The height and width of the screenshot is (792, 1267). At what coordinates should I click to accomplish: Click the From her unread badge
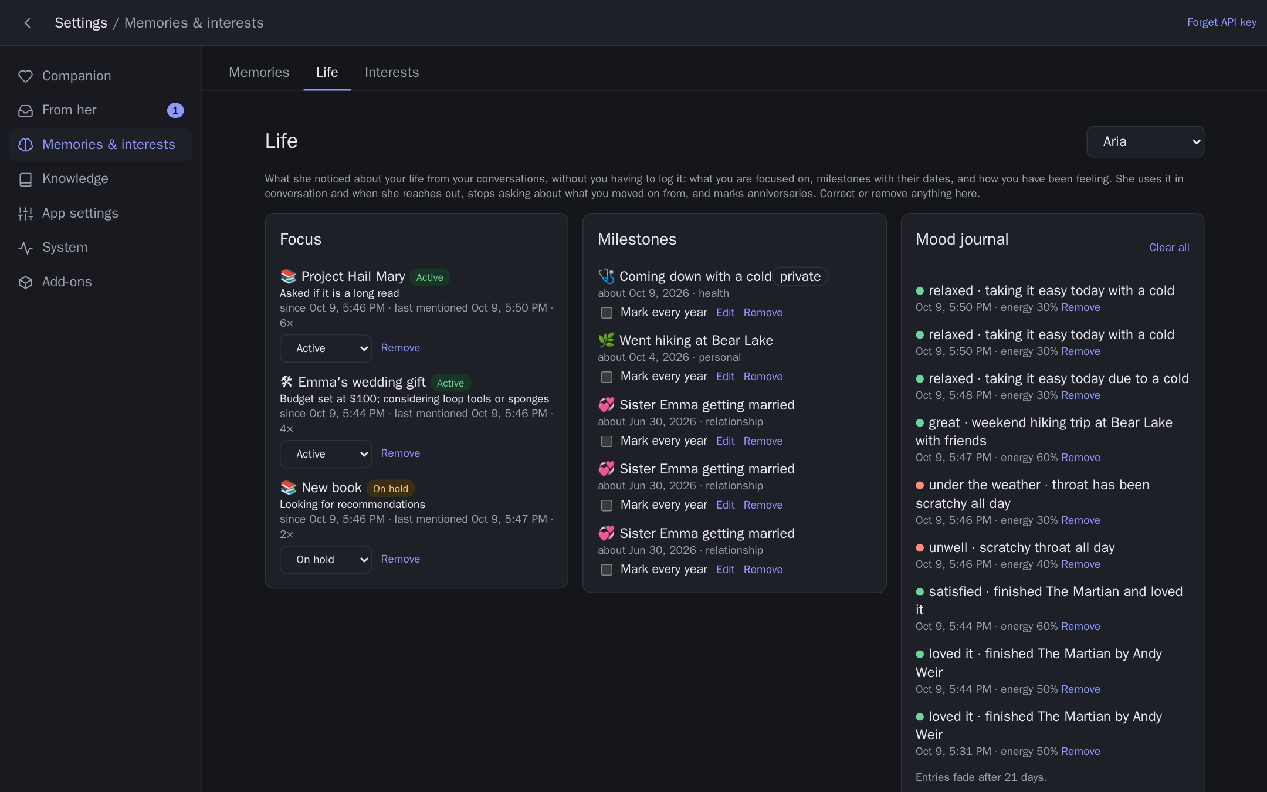pyautogui.click(x=175, y=110)
